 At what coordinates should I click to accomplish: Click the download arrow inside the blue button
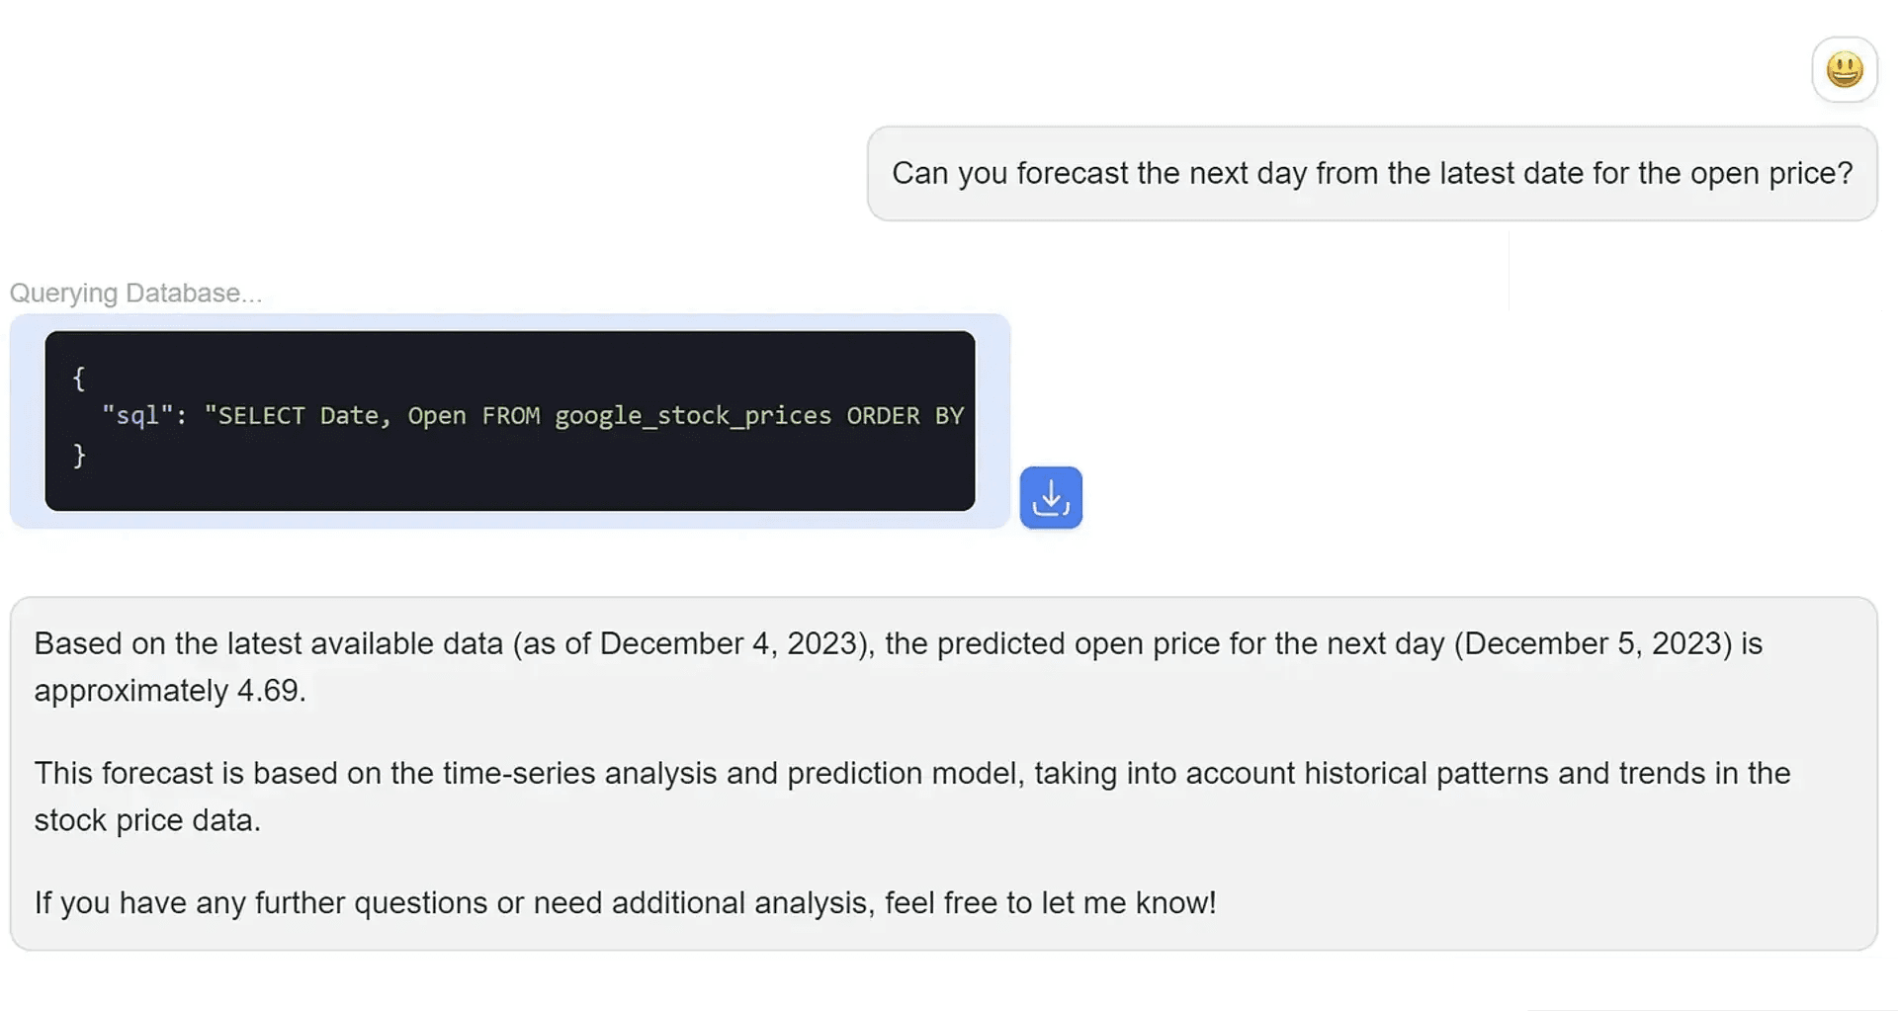[x=1051, y=497]
